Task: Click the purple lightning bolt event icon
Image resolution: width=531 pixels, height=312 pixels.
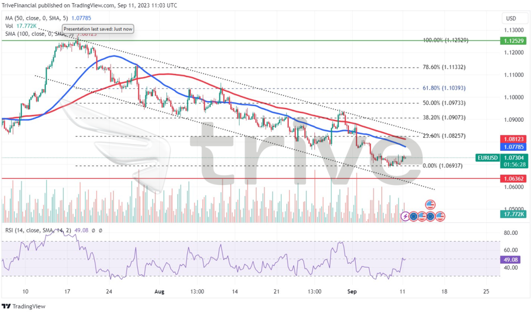Action: pyautogui.click(x=405, y=216)
